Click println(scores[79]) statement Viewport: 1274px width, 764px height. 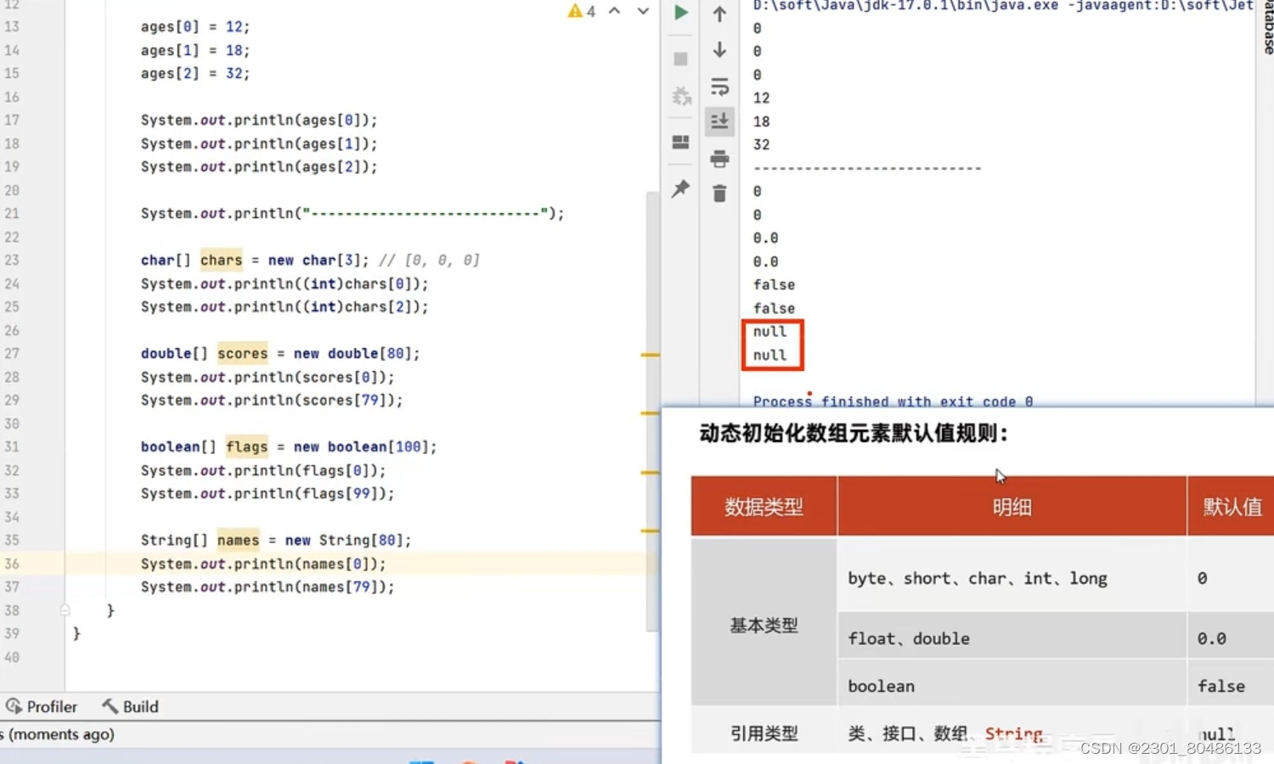tap(272, 400)
